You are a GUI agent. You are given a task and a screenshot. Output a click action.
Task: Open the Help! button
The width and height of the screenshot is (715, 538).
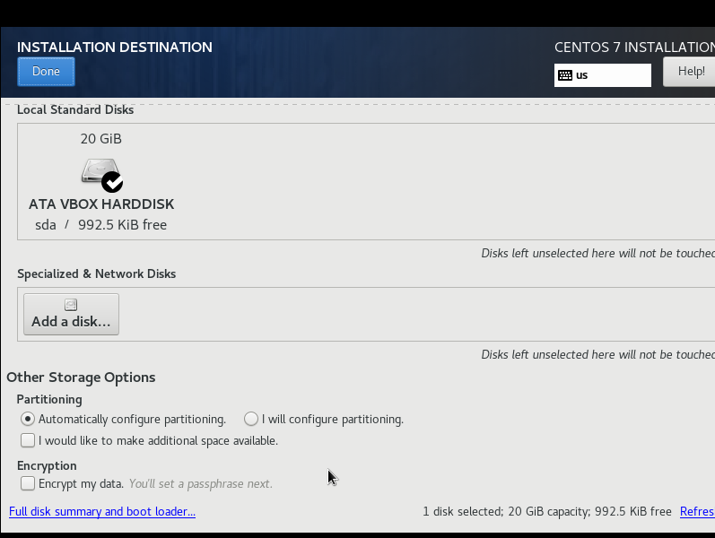coord(689,72)
